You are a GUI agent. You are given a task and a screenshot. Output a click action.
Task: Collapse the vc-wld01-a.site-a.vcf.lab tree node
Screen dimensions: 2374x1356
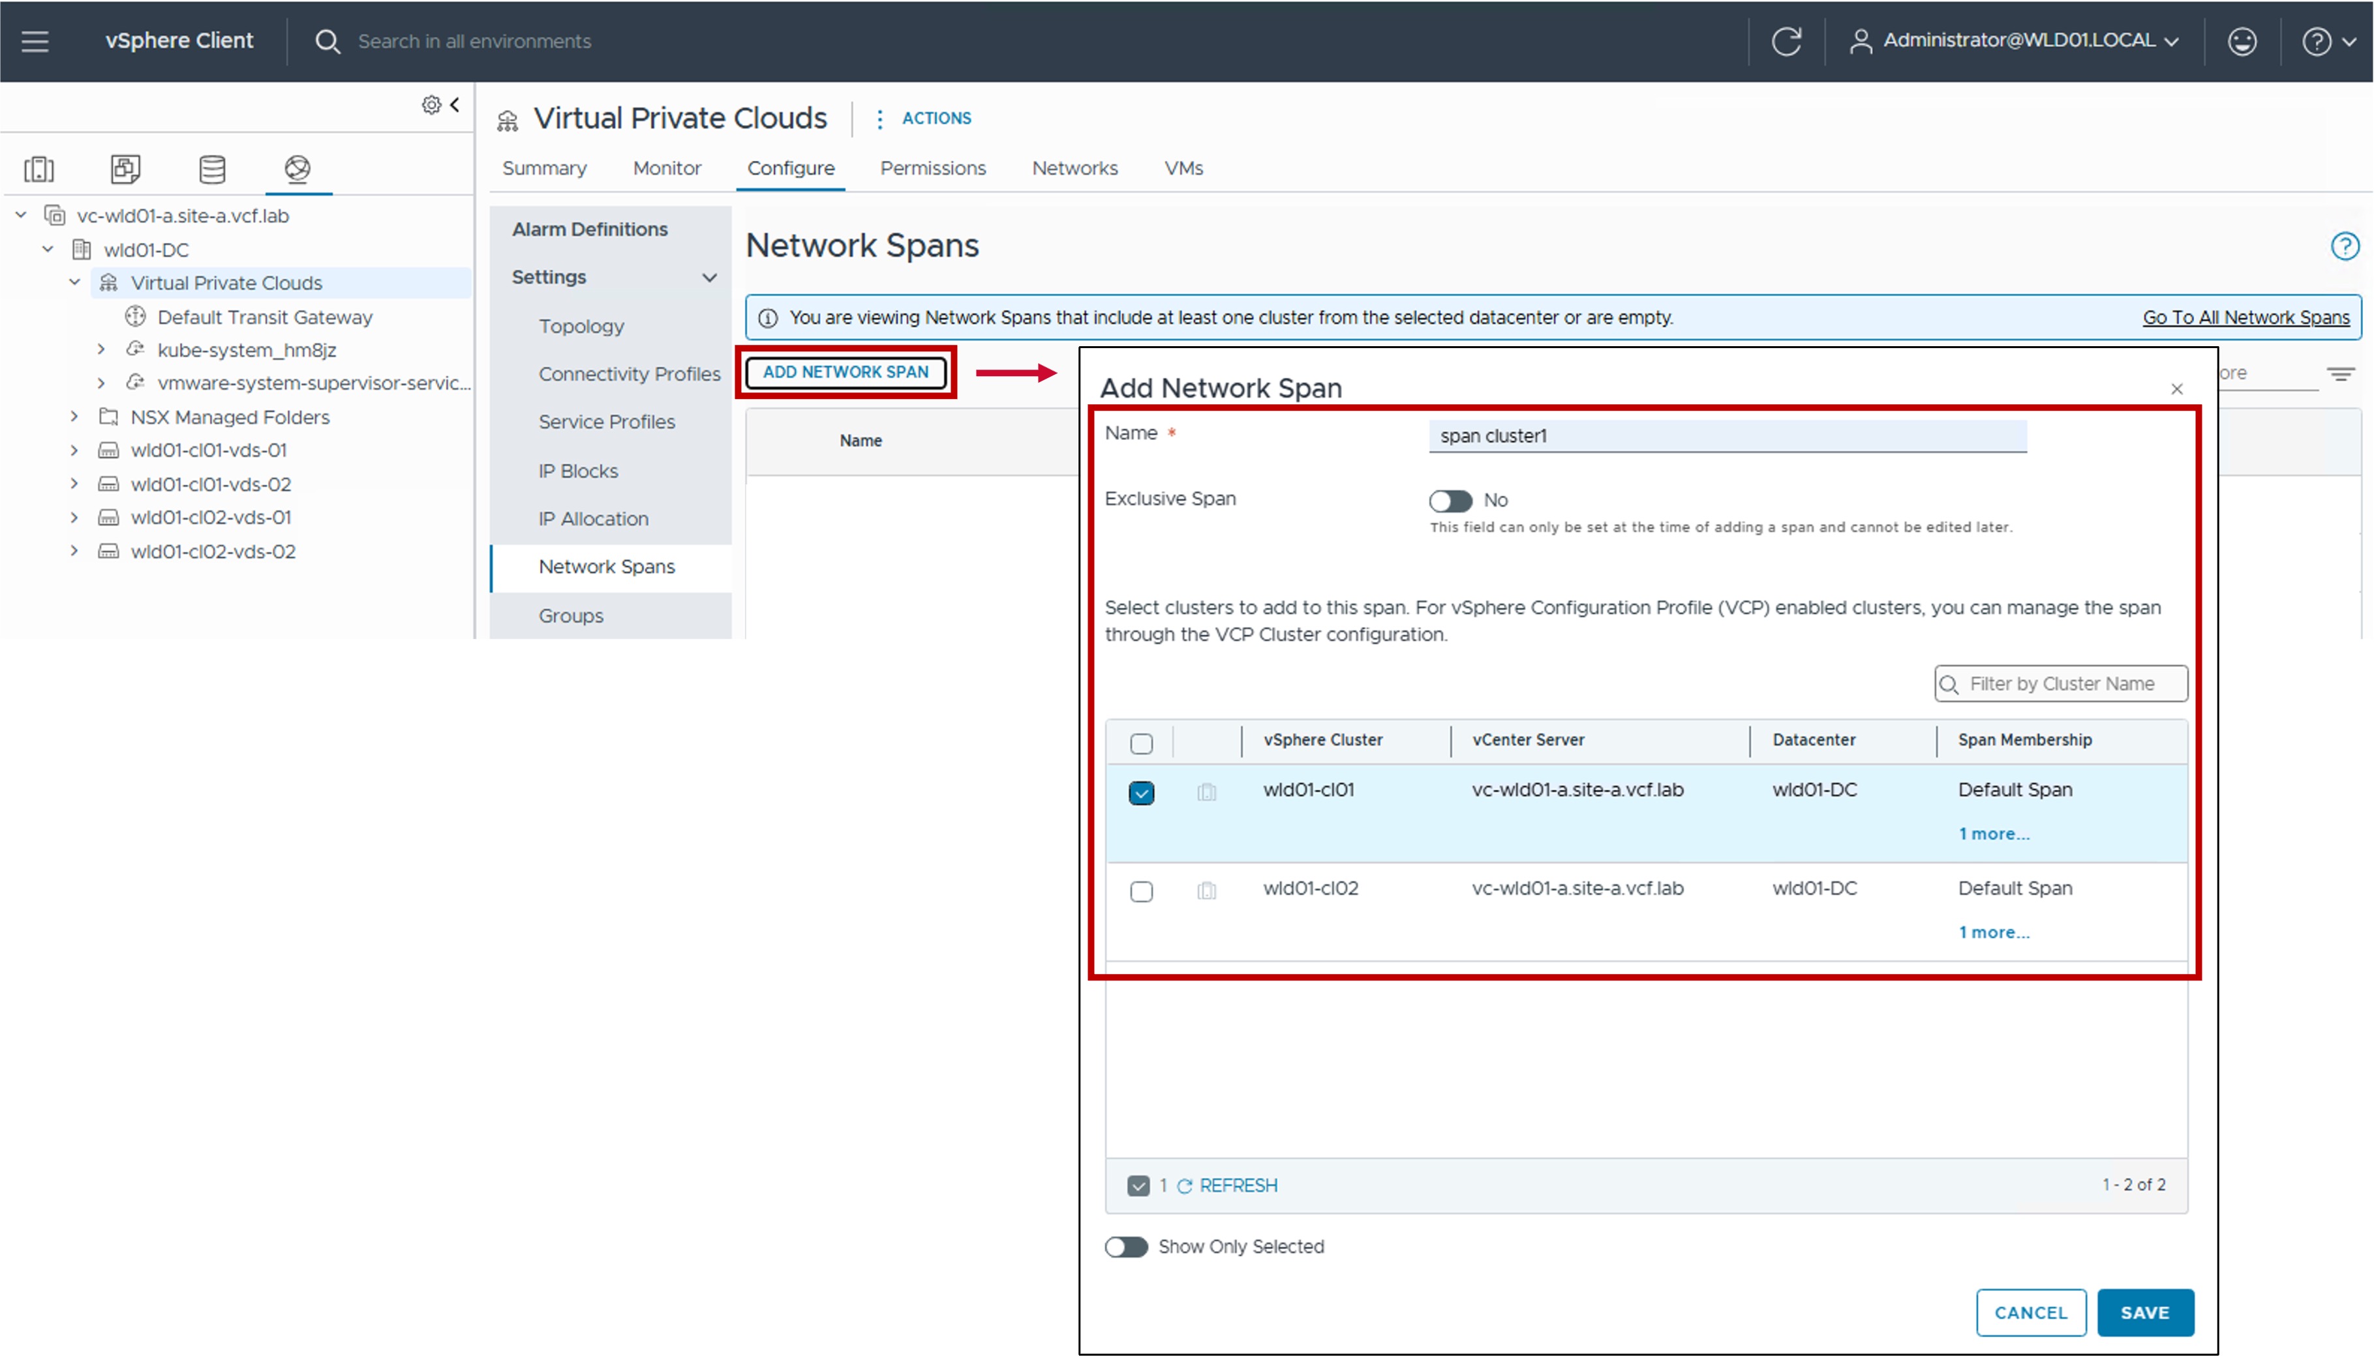pyautogui.click(x=20, y=215)
